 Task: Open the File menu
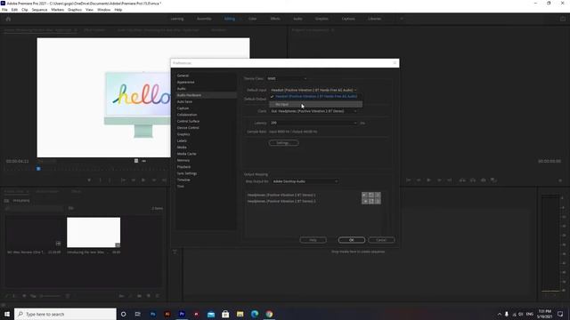4,10
